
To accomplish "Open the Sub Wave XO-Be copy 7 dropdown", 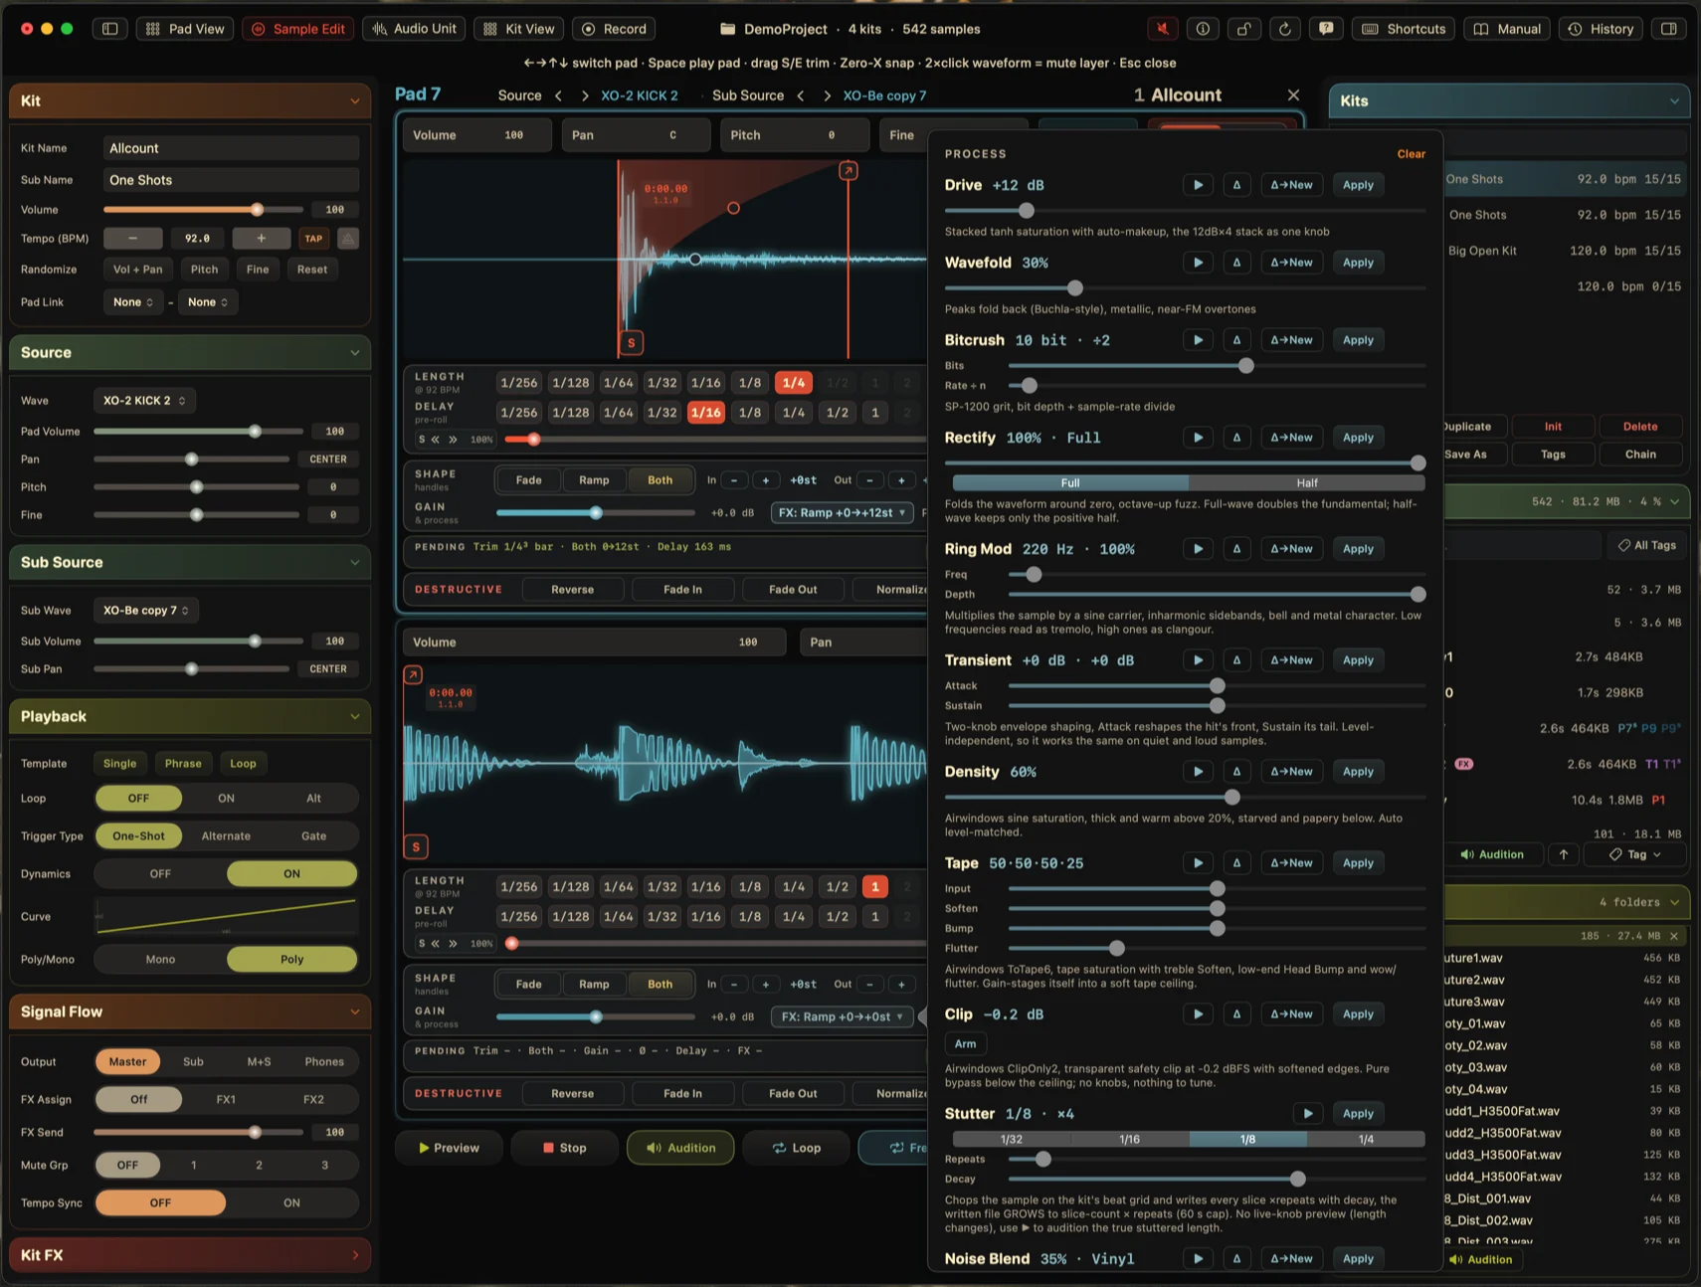I will pyautogui.click(x=146, y=611).
